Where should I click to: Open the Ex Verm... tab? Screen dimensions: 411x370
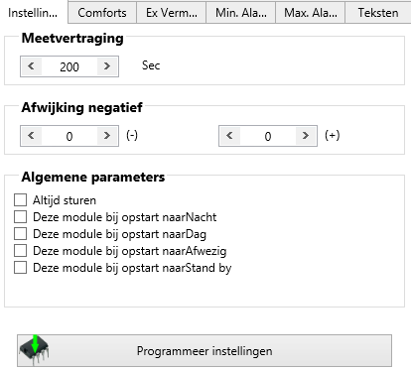172,13
